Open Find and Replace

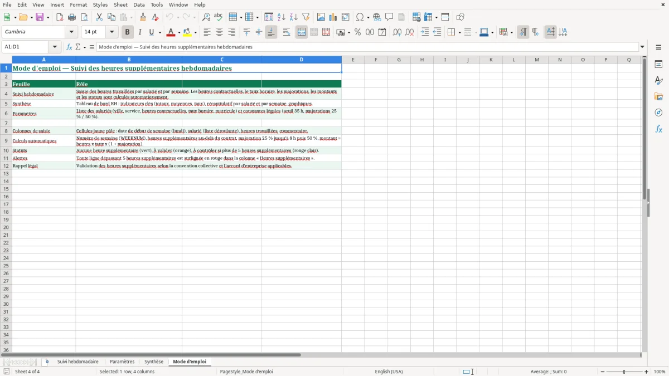coord(206,17)
